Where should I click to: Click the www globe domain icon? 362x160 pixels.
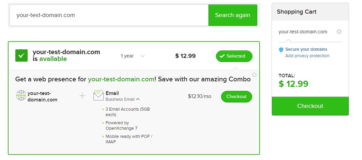click(21, 96)
